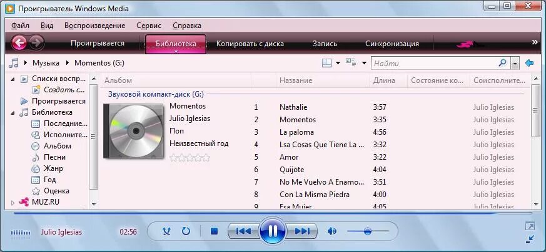546x252 pixels.
Task: Open the Оценка library view
Action: point(56,191)
